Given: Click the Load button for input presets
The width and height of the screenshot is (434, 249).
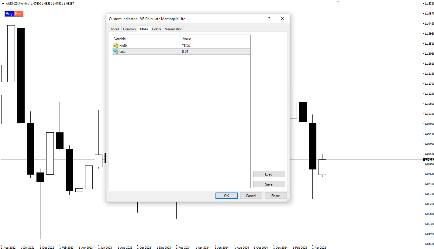Looking at the screenshot, I should [x=269, y=174].
